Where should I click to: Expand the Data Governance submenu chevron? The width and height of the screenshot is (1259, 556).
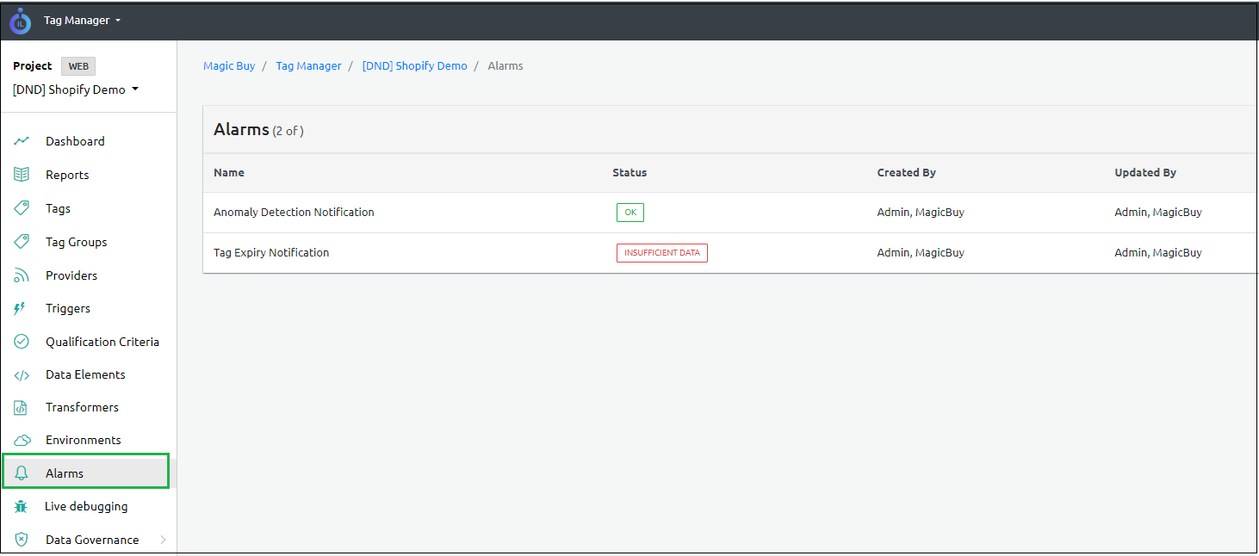[x=163, y=540]
